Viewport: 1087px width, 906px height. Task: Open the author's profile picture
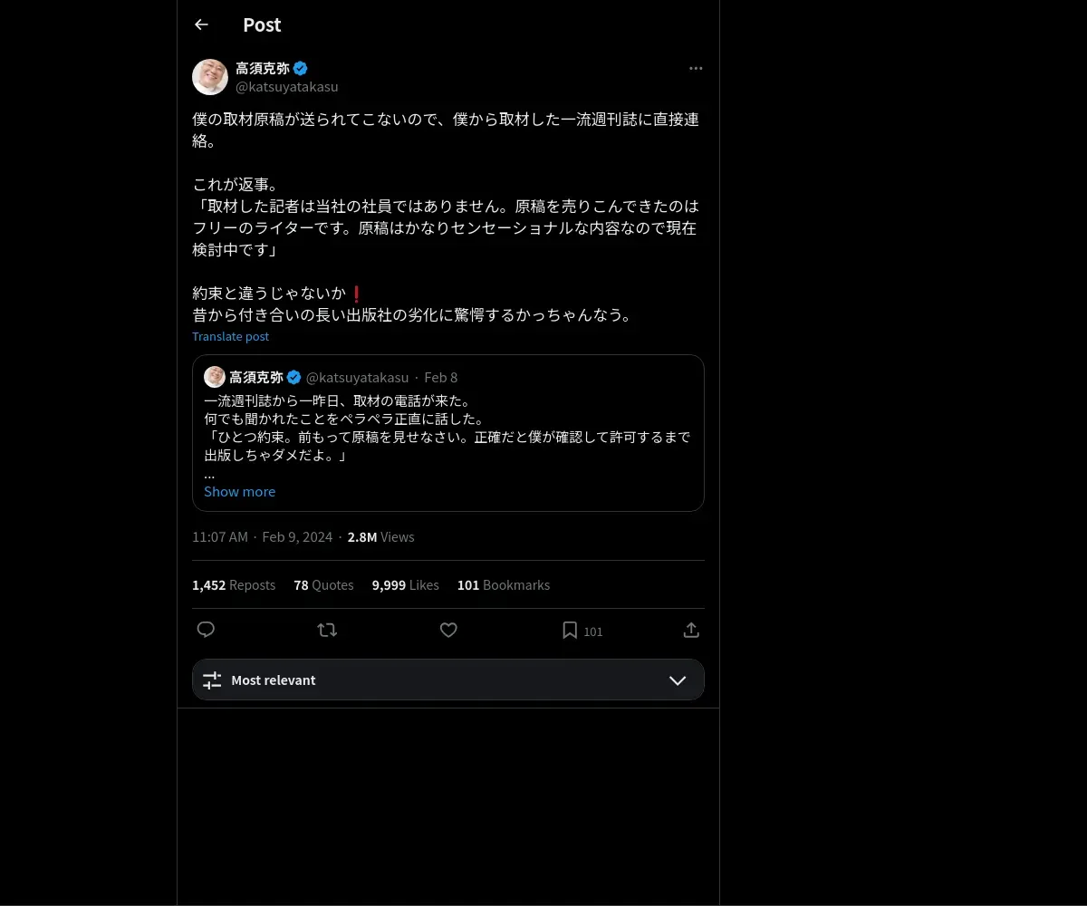[210, 77]
